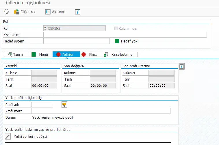Click into the Profil metni field
This screenshot has height=145, width=219.
click(x=101, y=111)
